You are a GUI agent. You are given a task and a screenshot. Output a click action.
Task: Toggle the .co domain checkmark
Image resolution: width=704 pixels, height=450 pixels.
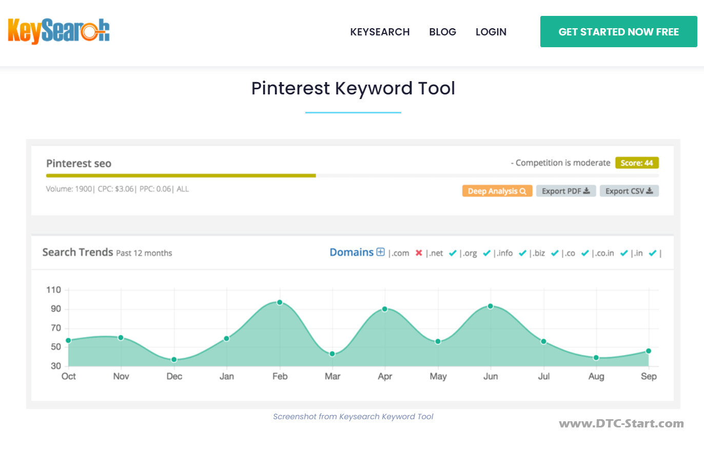tap(585, 253)
